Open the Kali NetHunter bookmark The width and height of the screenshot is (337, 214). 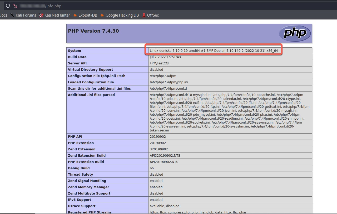click(x=54, y=15)
